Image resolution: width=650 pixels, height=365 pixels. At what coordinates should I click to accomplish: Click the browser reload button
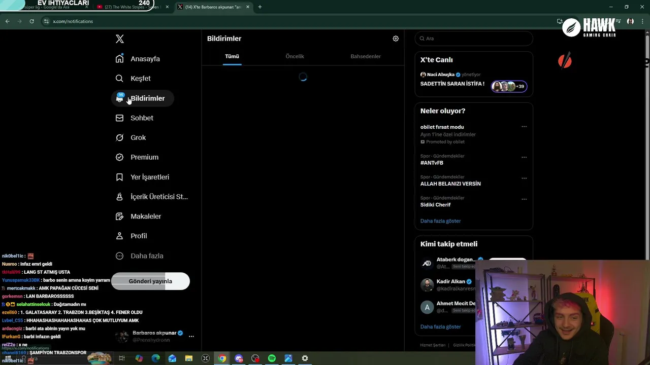[x=31, y=21]
